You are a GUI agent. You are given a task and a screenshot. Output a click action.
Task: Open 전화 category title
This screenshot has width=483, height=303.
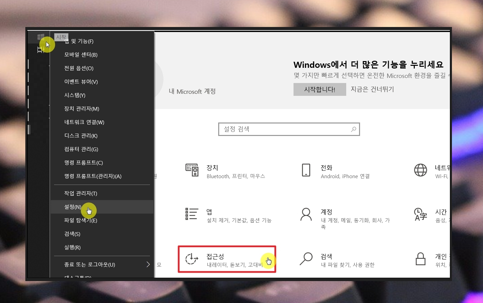pyautogui.click(x=327, y=168)
